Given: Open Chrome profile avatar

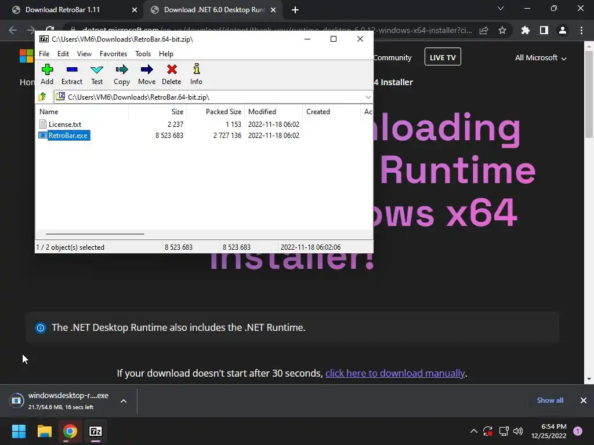Looking at the screenshot, I should click(x=563, y=30).
